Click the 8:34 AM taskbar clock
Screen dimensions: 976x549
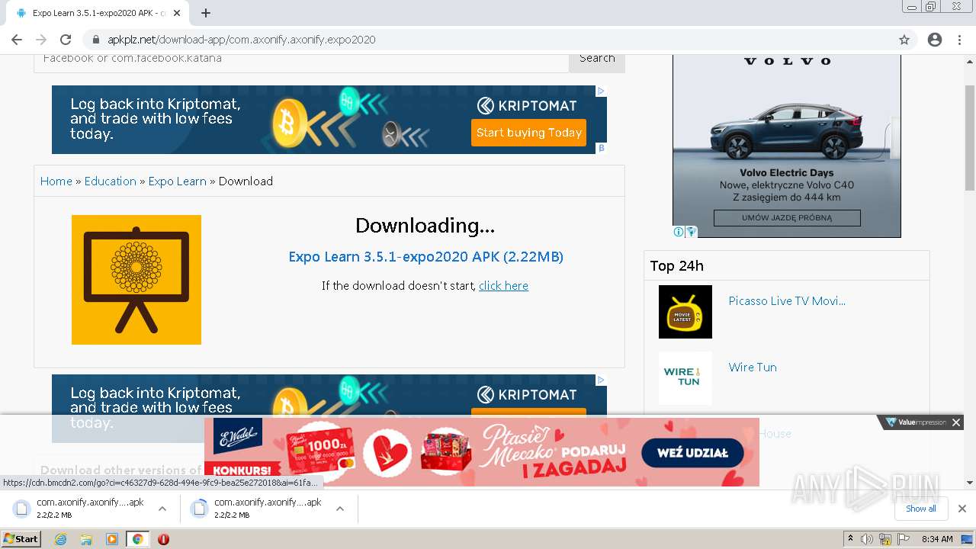(937, 539)
